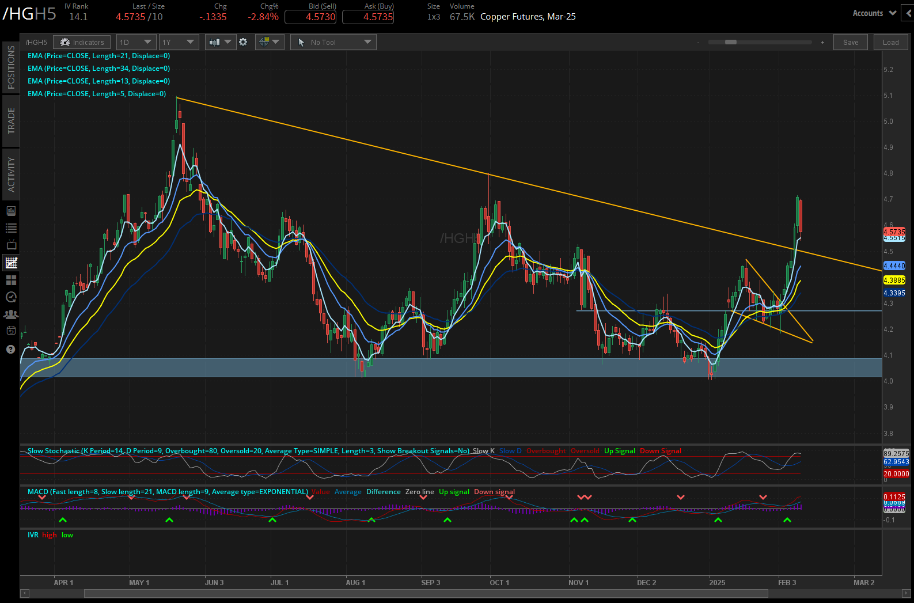Click the 4.3395 EMA price bubble
Screen dimensions: 914x603
tap(894, 293)
